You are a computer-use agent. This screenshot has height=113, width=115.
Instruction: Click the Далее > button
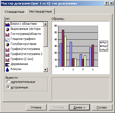coord(79,107)
